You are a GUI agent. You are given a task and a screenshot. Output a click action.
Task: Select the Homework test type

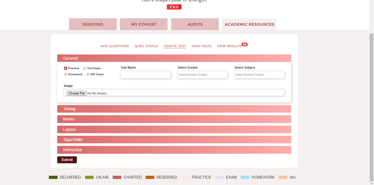(65, 74)
